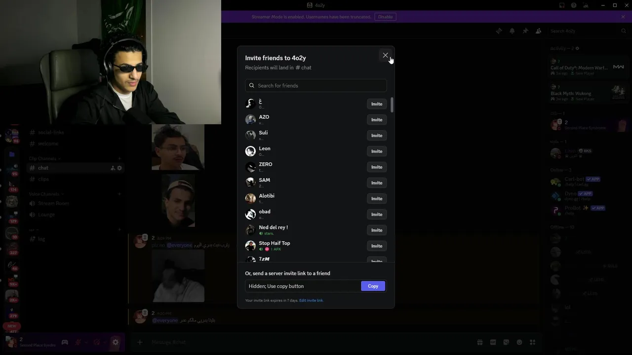Click the Search for friends field
The width and height of the screenshot is (632, 355).
pos(316,86)
